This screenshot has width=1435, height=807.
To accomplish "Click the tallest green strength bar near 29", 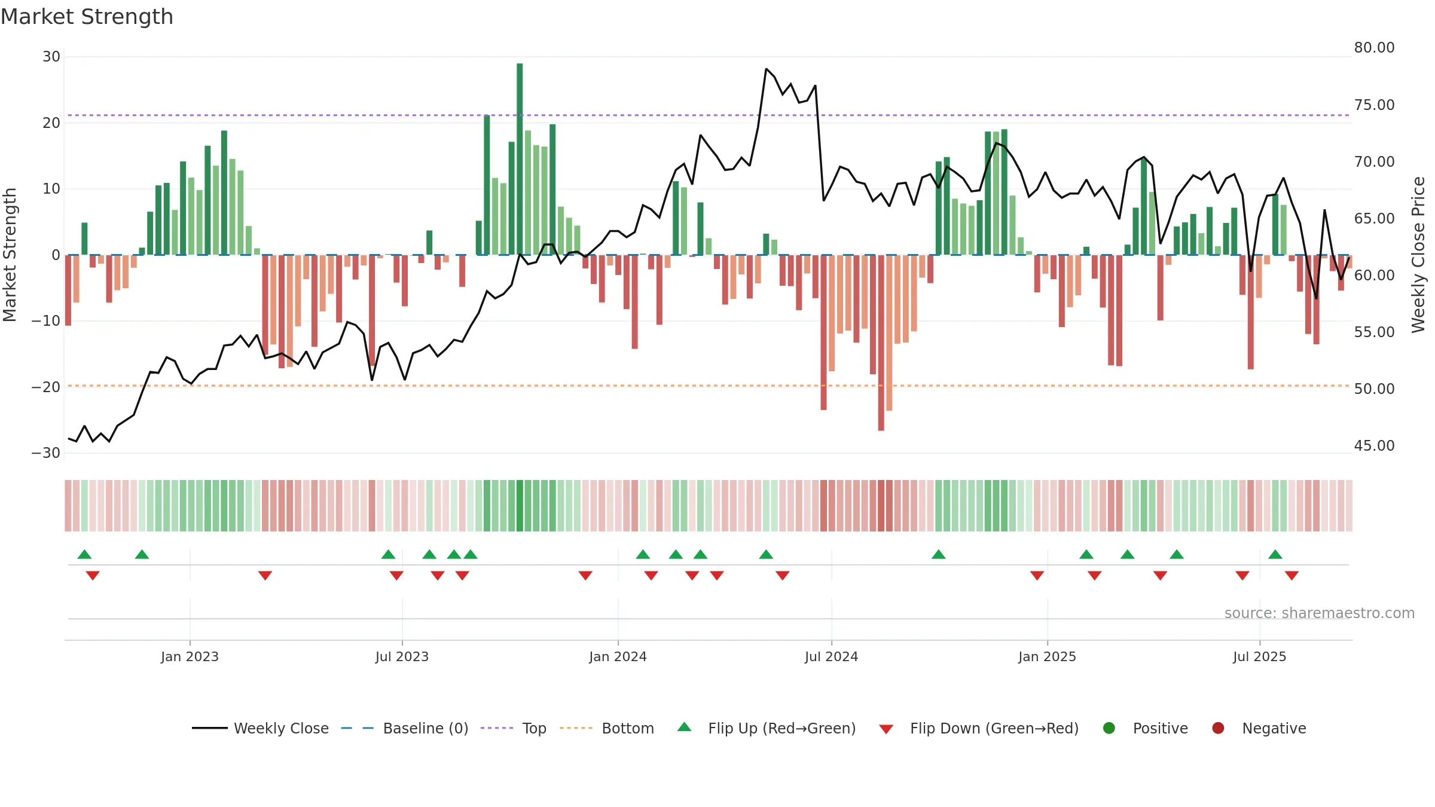I will (520, 159).
